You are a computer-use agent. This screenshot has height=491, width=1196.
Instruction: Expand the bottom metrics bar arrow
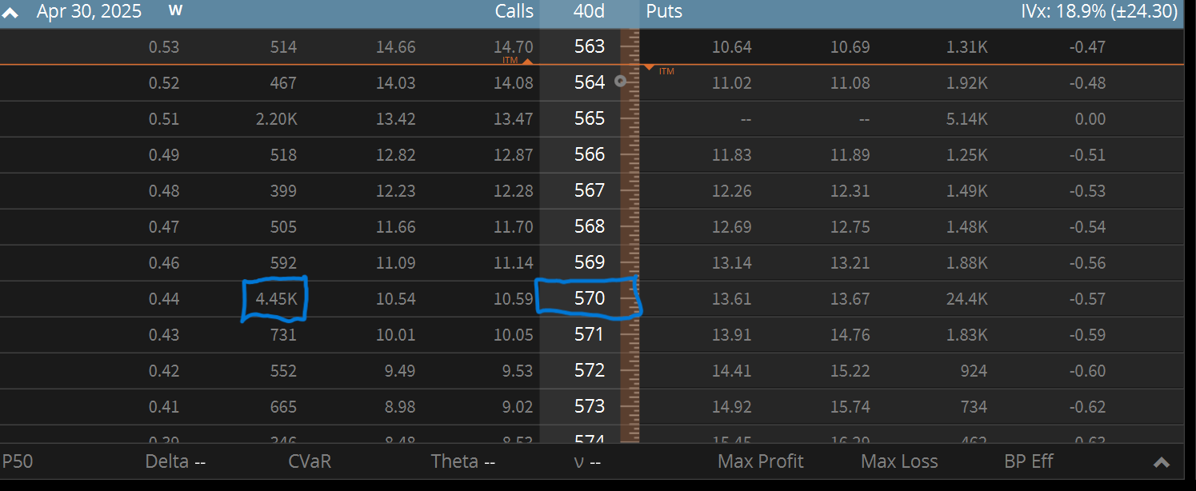[1162, 462]
